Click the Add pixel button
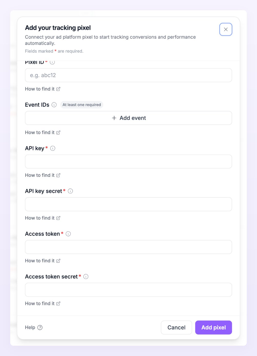 pos(213,328)
